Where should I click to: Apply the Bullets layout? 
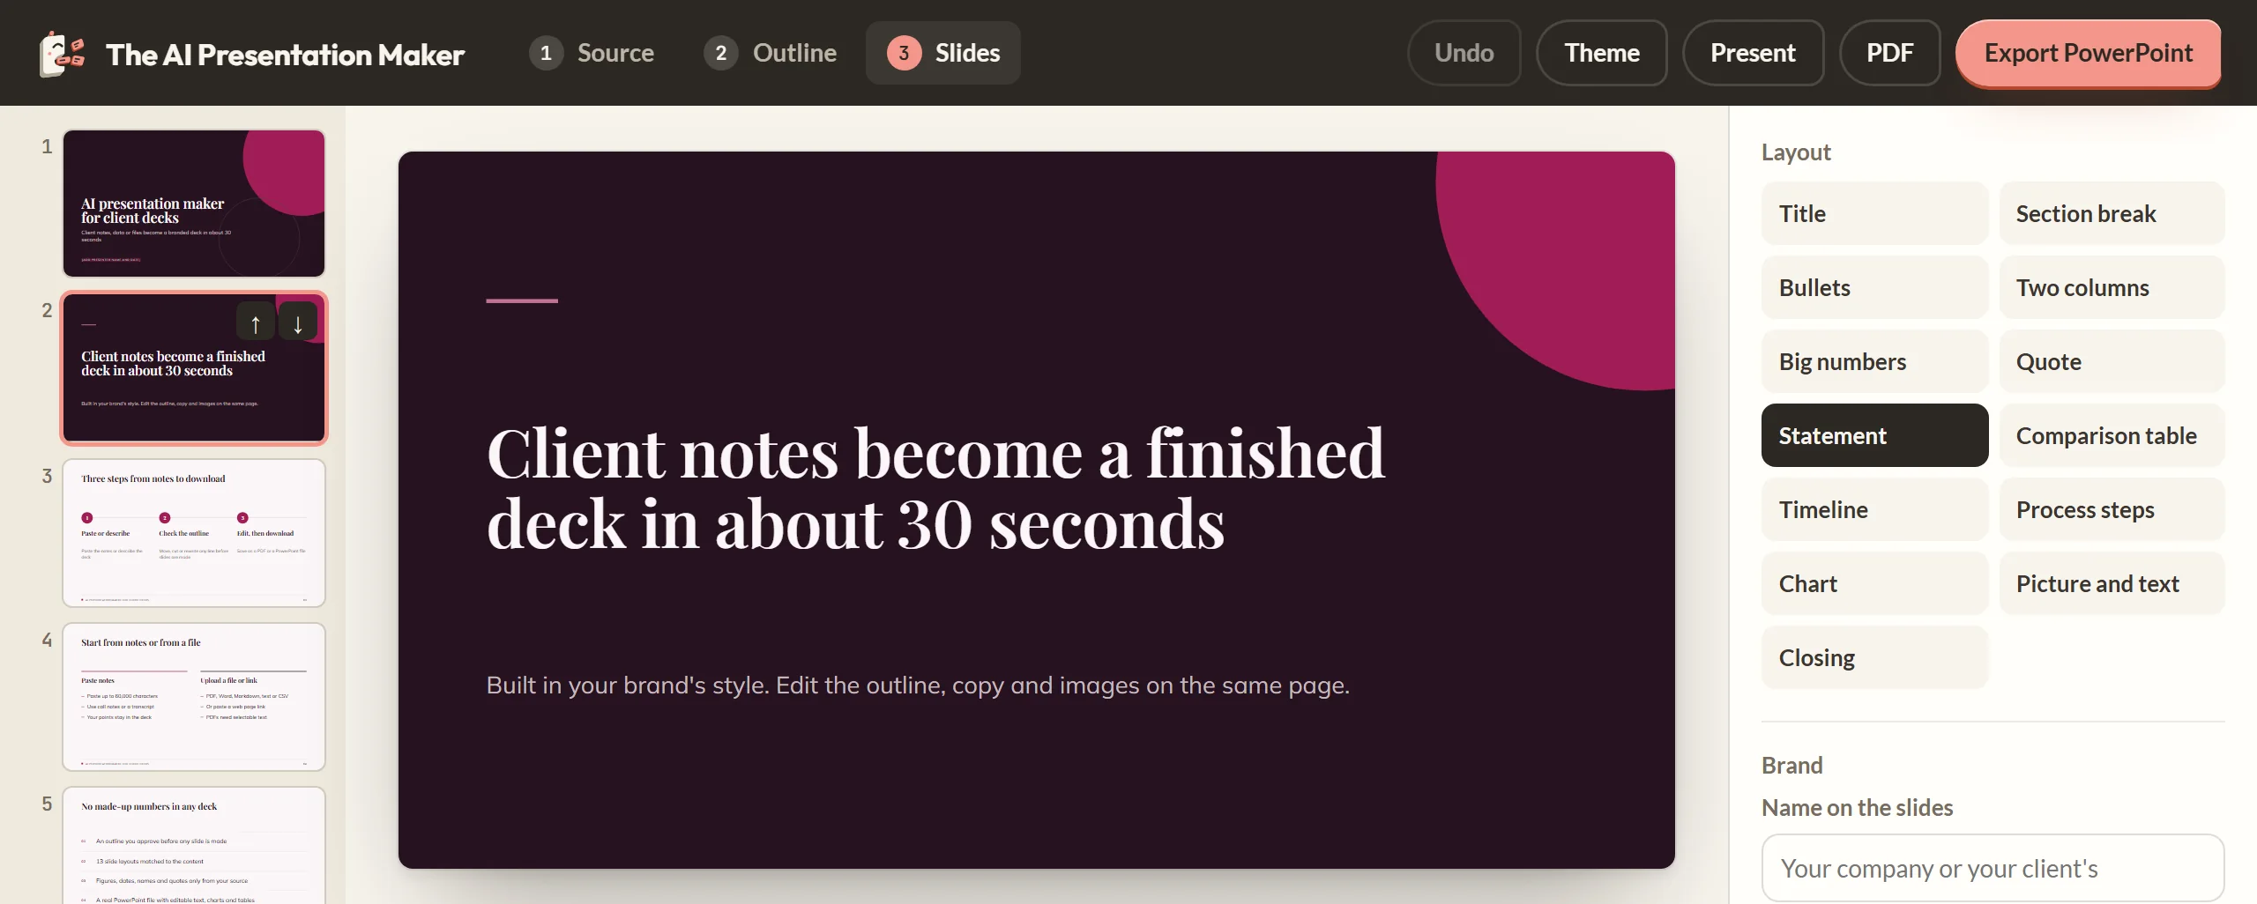coord(1874,287)
